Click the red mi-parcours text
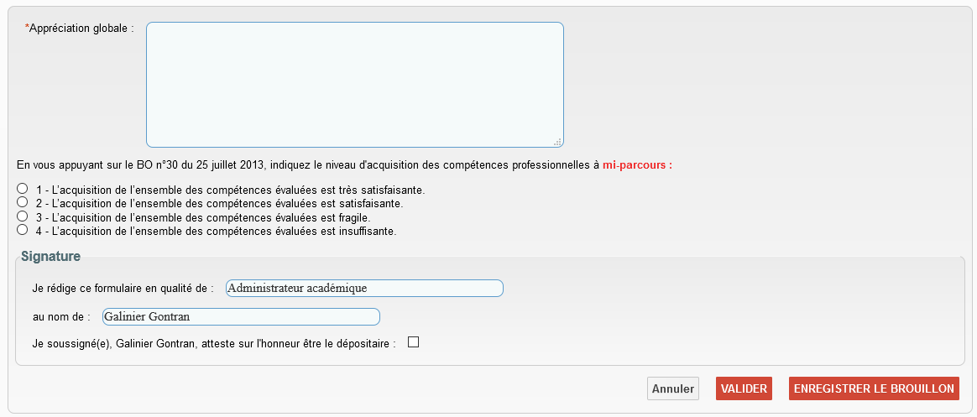 [637, 165]
